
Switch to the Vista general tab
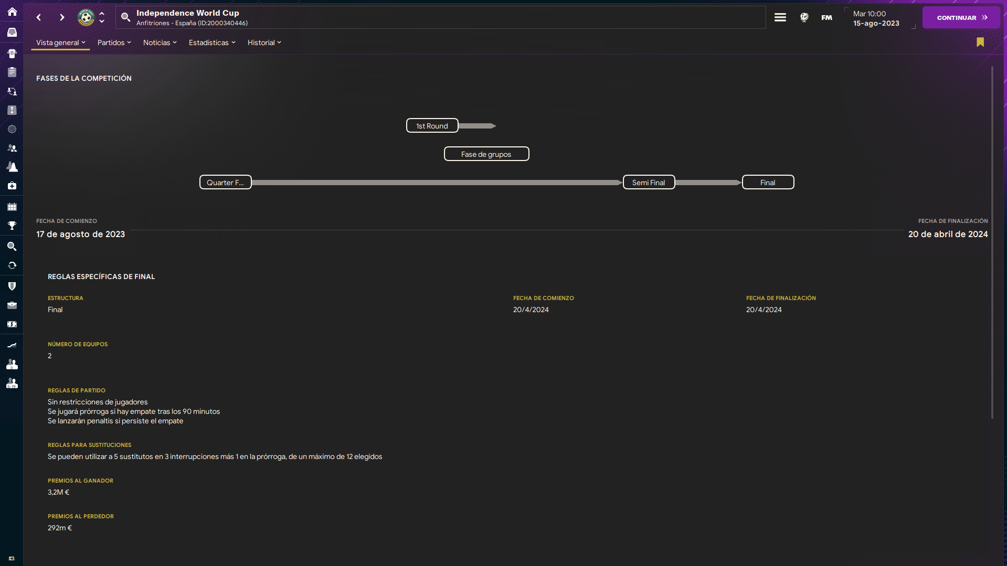(60, 42)
